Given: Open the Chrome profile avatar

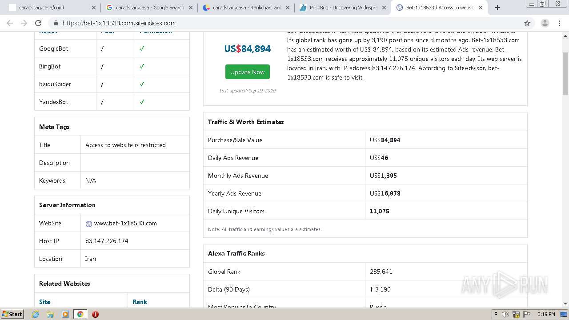Looking at the screenshot, I should tap(545, 23).
